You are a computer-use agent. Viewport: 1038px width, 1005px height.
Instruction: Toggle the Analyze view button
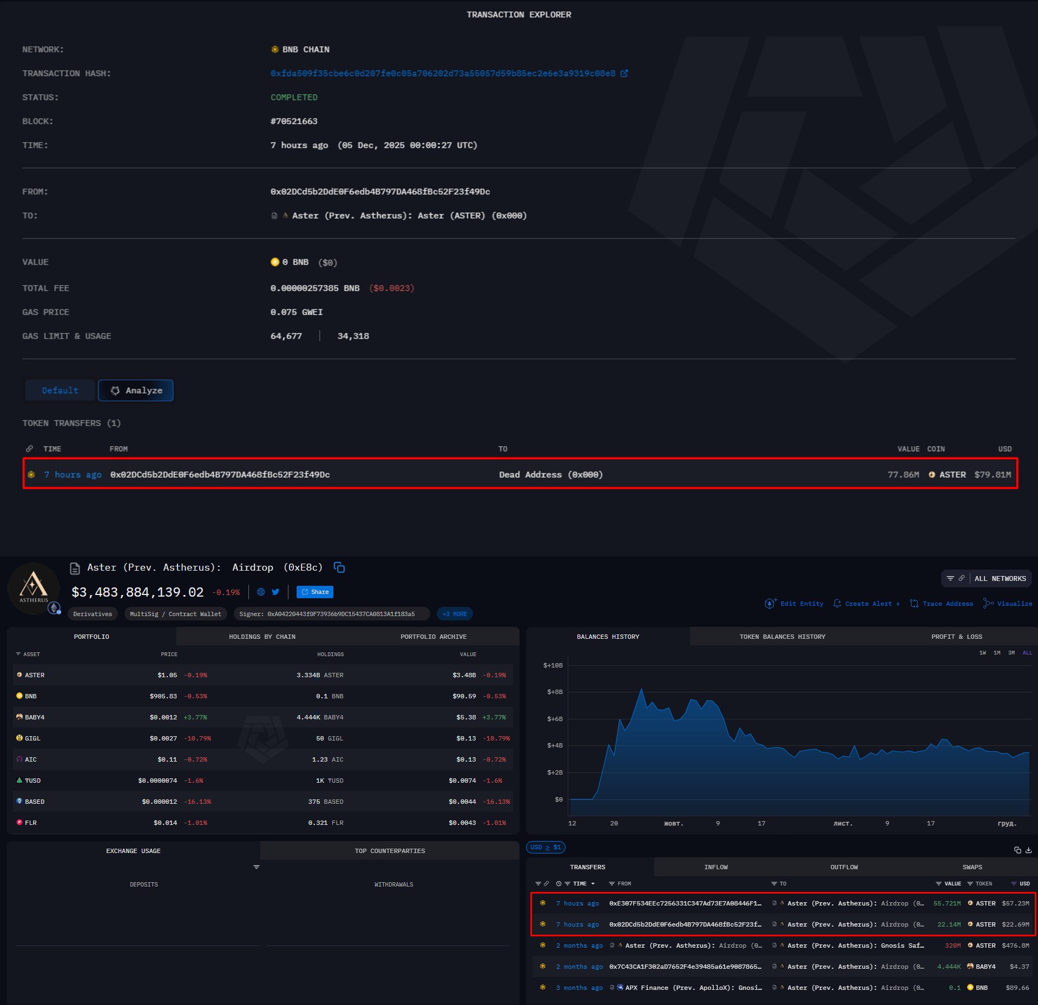pos(136,391)
